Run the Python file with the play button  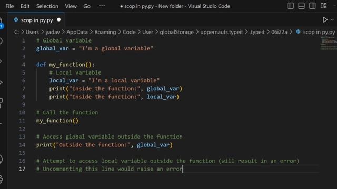tap(325, 20)
